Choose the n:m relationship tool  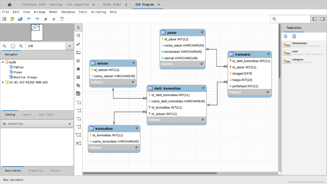click(x=78, y=134)
